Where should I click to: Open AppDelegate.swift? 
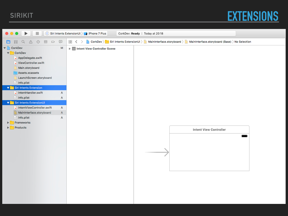pos(34,58)
